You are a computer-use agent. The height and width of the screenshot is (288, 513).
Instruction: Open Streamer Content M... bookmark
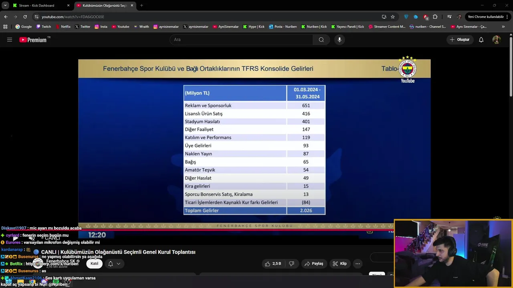[x=387, y=27]
